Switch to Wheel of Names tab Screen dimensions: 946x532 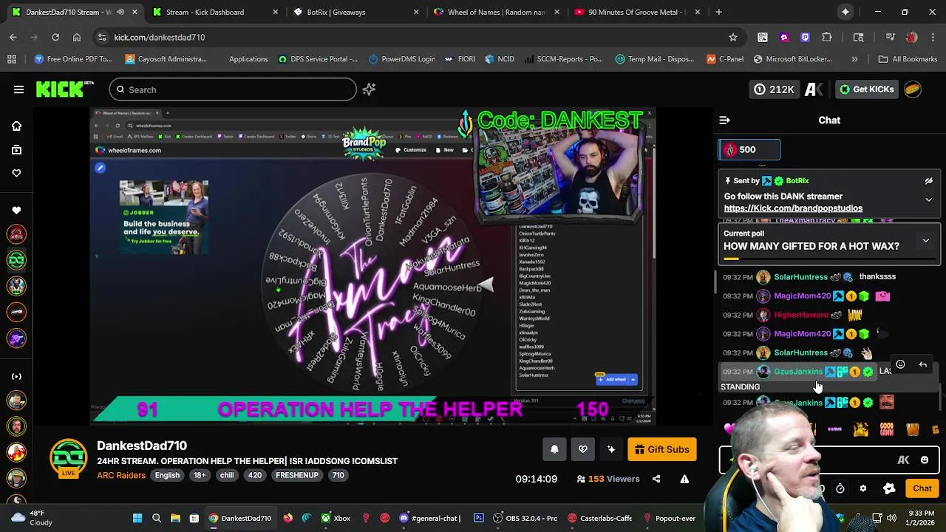497,12
